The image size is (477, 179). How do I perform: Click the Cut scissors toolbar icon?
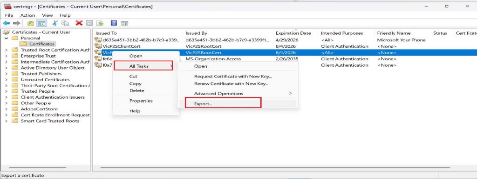(x=55, y=23)
